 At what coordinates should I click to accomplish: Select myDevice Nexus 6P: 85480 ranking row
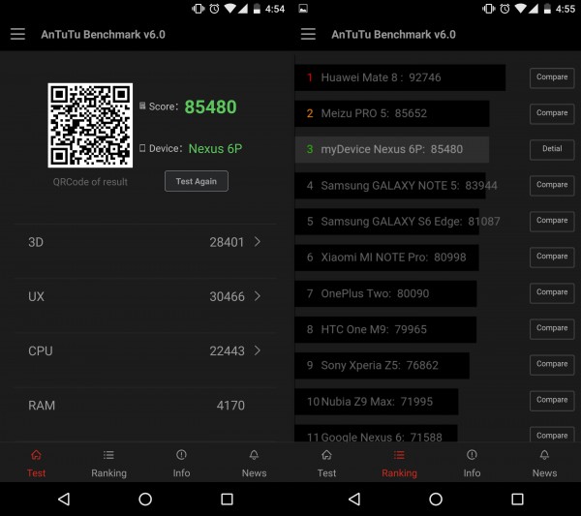pyautogui.click(x=392, y=149)
